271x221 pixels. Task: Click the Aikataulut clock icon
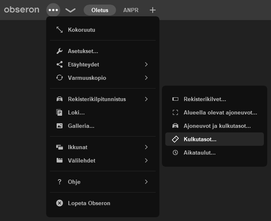pos(175,152)
